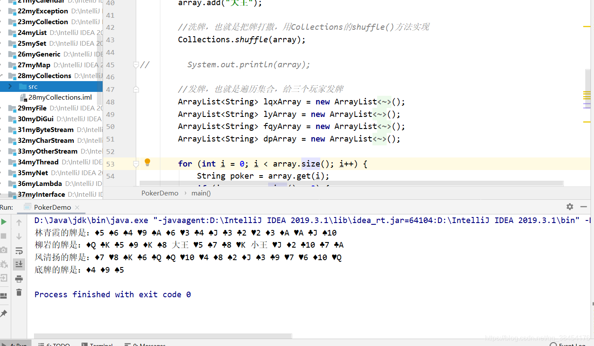This screenshot has width=594, height=346.
Task: Select 27myMap module in project tree
Action: coord(34,65)
